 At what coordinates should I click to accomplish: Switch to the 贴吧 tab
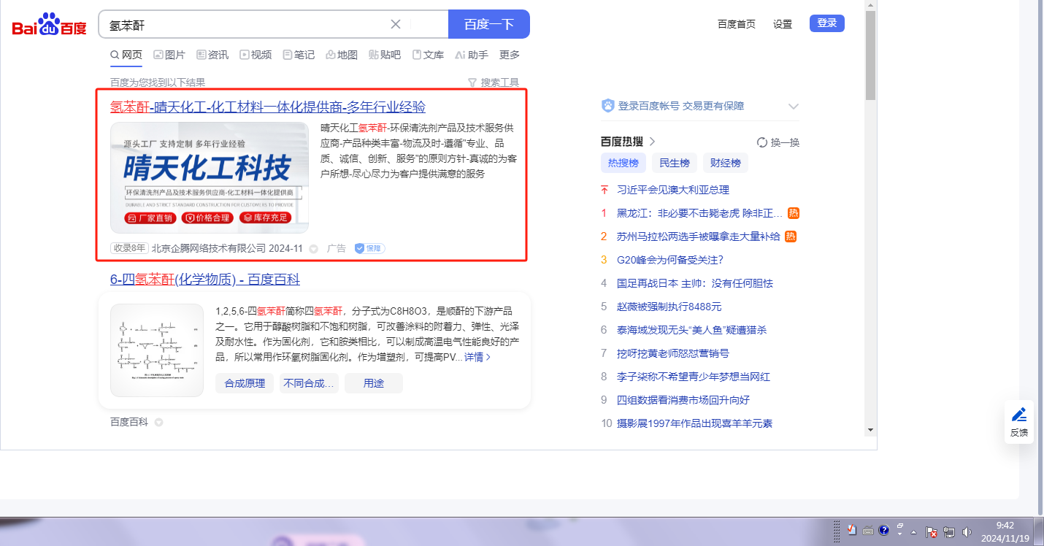pyautogui.click(x=385, y=55)
